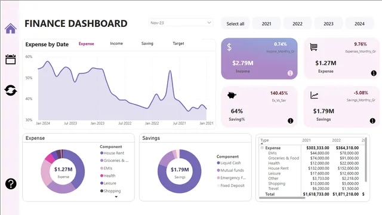
Task: Click the $1,871,218.00 total cell
Action: (x=346, y=194)
